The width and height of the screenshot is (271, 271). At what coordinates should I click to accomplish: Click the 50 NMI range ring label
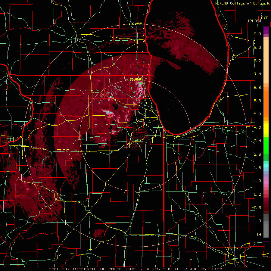pos(135,80)
